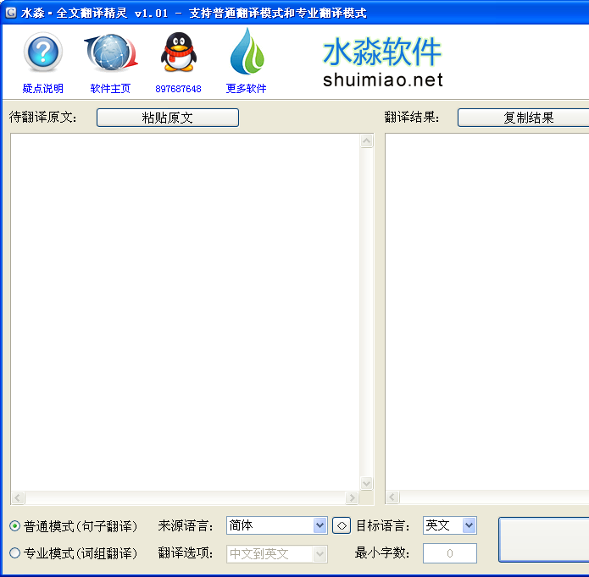
Task: Click the 897687648 QQ number link
Action: coord(178,89)
